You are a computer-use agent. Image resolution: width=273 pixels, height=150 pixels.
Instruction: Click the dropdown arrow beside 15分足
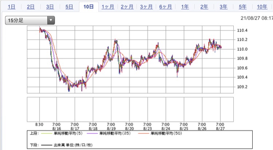coord(51,20)
